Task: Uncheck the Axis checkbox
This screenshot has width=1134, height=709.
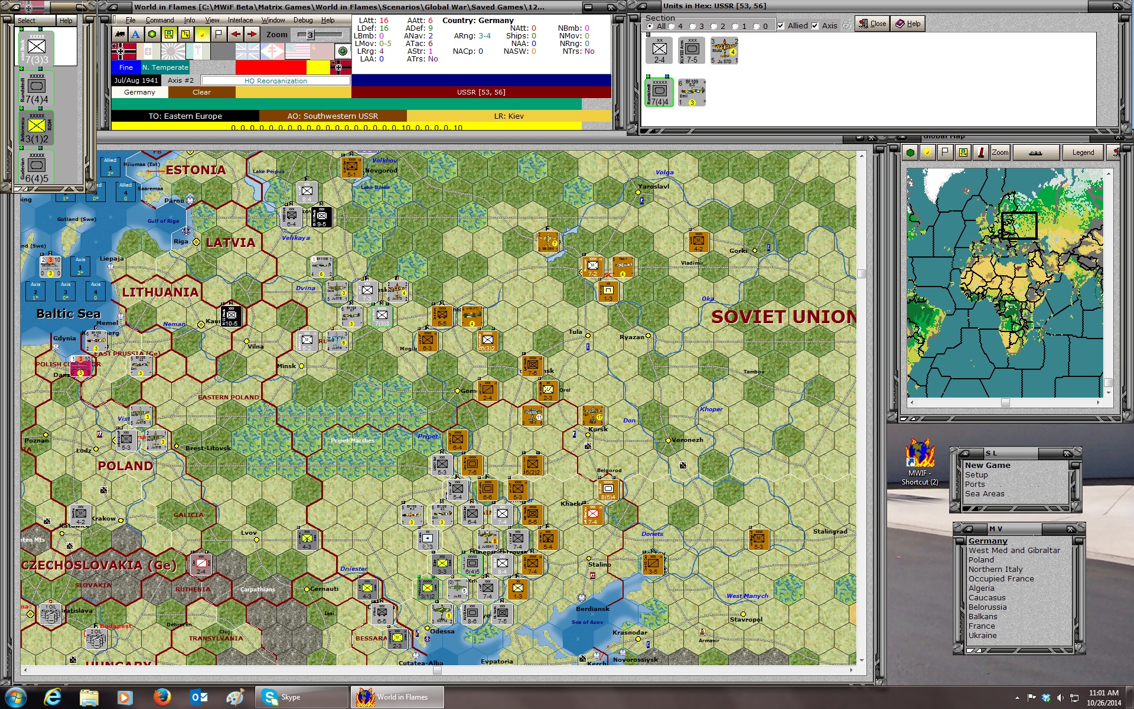Action: pyautogui.click(x=815, y=25)
